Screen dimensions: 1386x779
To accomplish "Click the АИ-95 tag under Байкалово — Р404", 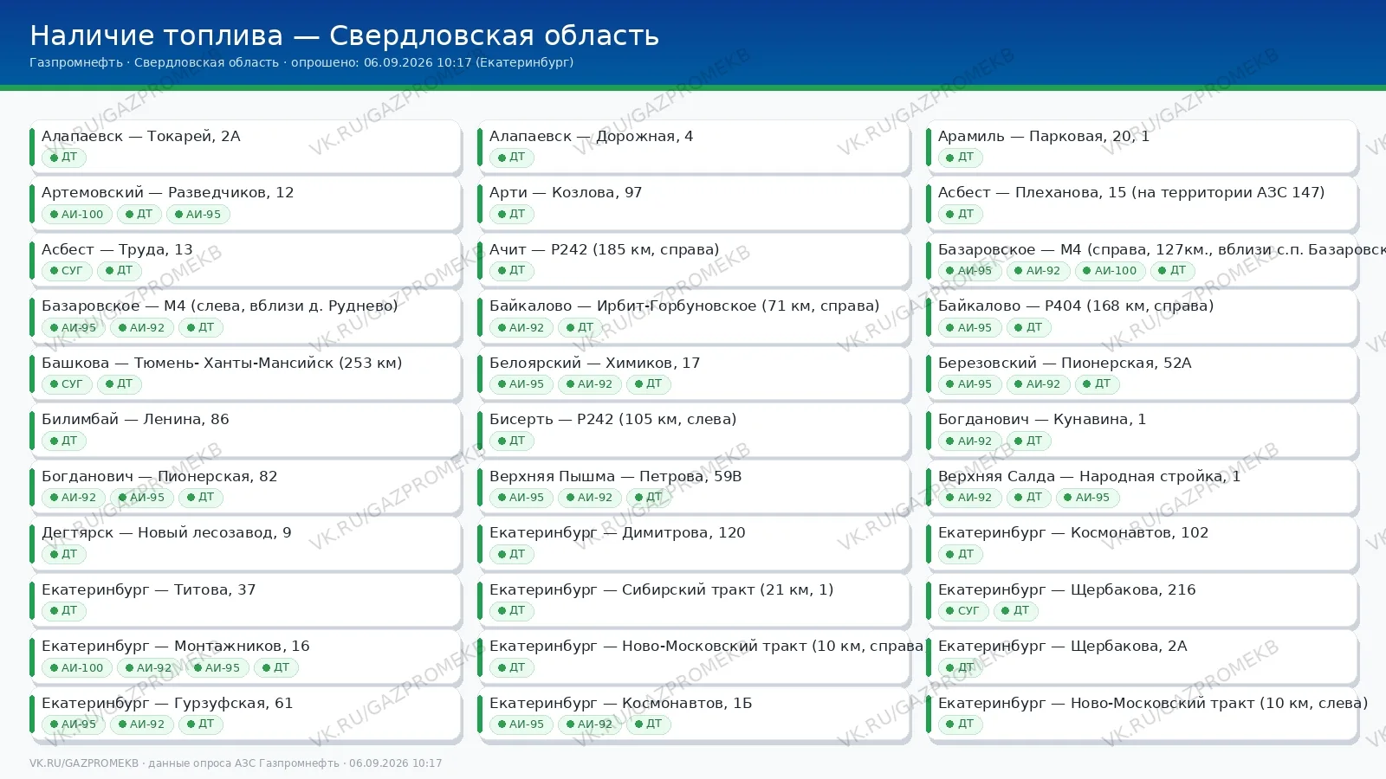I will pyautogui.click(x=970, y=327).
